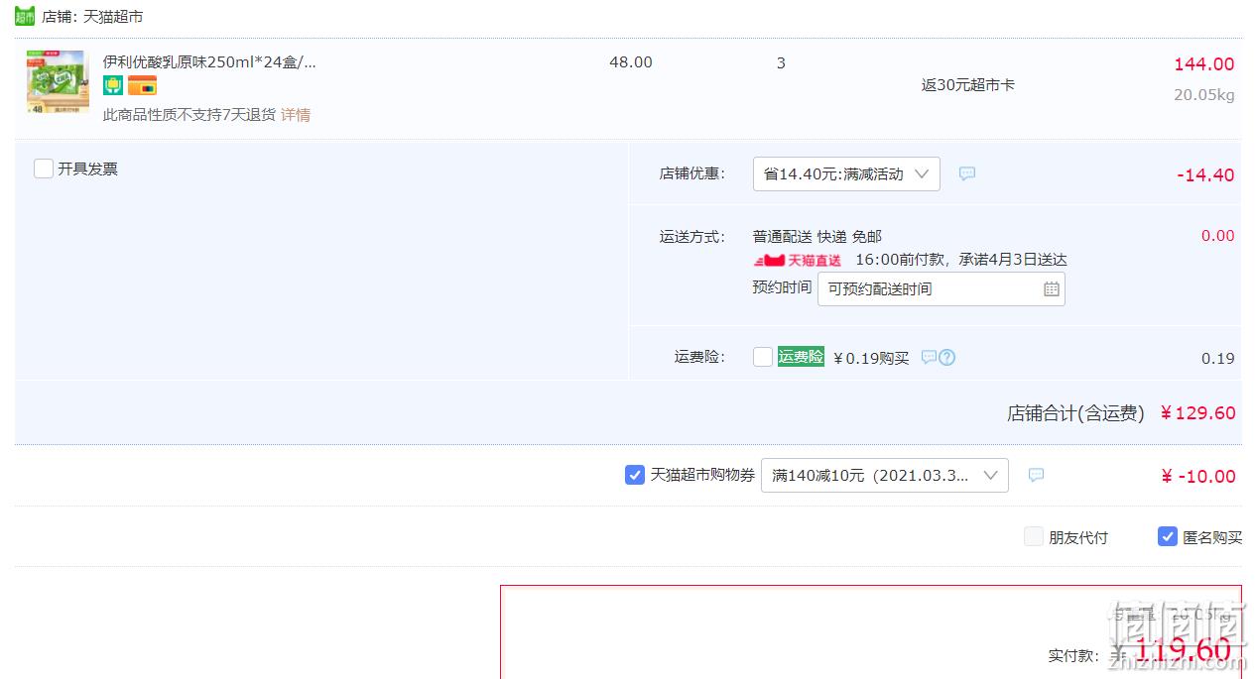Image resolution: width=1256 pixels, height=679 pixels.
Task: Enable the 运费险 freight insurance checkbox
Action: pos(763,357)
